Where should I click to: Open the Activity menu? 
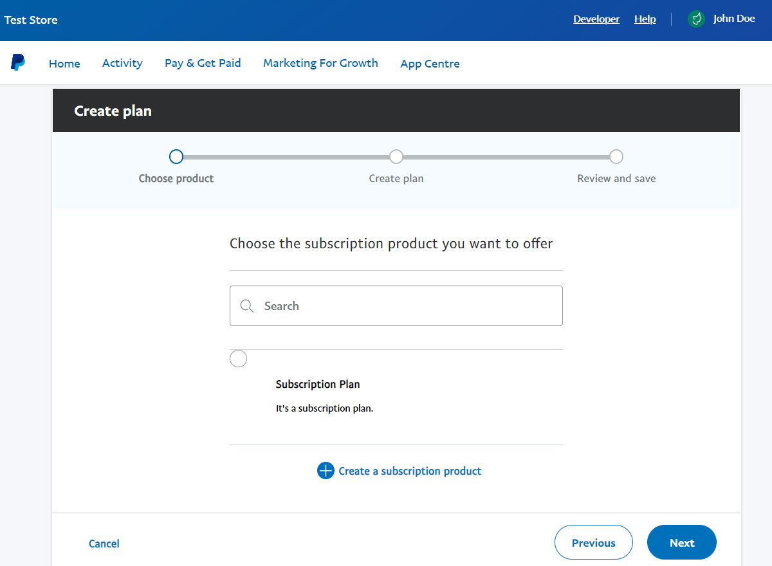pos(122,63)
